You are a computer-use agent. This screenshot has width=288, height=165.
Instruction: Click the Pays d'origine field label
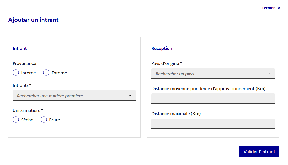(x=167, y=63)
